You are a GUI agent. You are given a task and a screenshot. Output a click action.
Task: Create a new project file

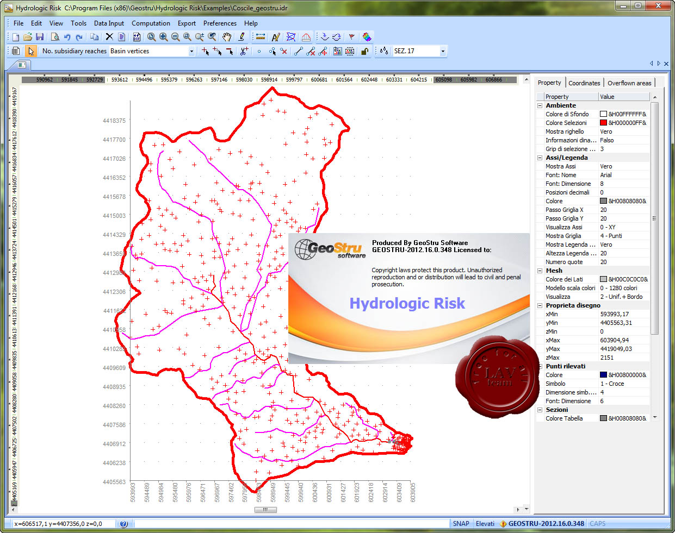coord(16,37)
